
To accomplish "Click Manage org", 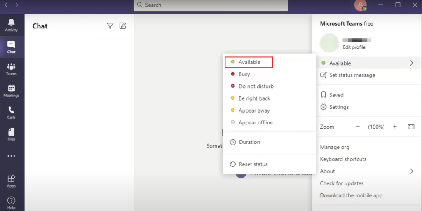I will click(335, 147).
